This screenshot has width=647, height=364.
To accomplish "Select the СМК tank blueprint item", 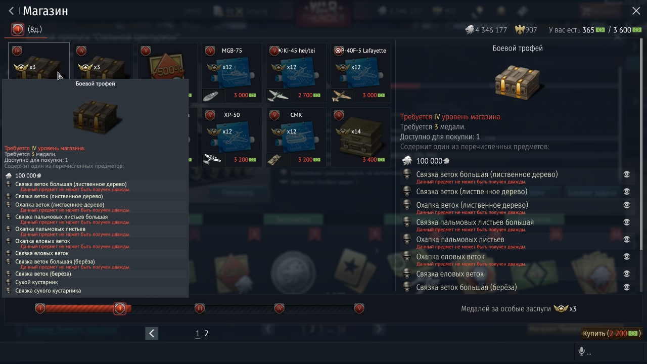I will 296,137.
